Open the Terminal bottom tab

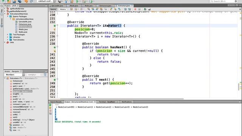tap(108, 102)
